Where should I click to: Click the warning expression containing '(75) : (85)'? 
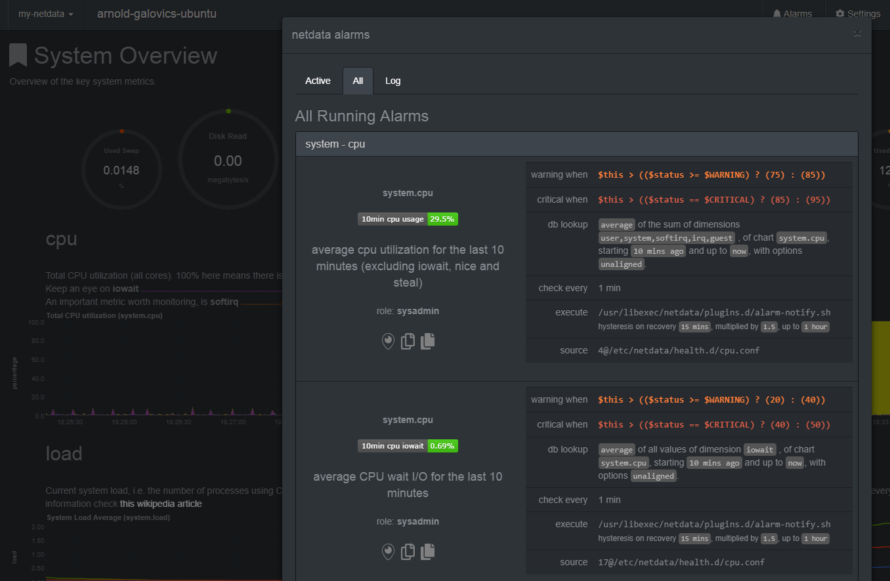[x=711, y=175]
